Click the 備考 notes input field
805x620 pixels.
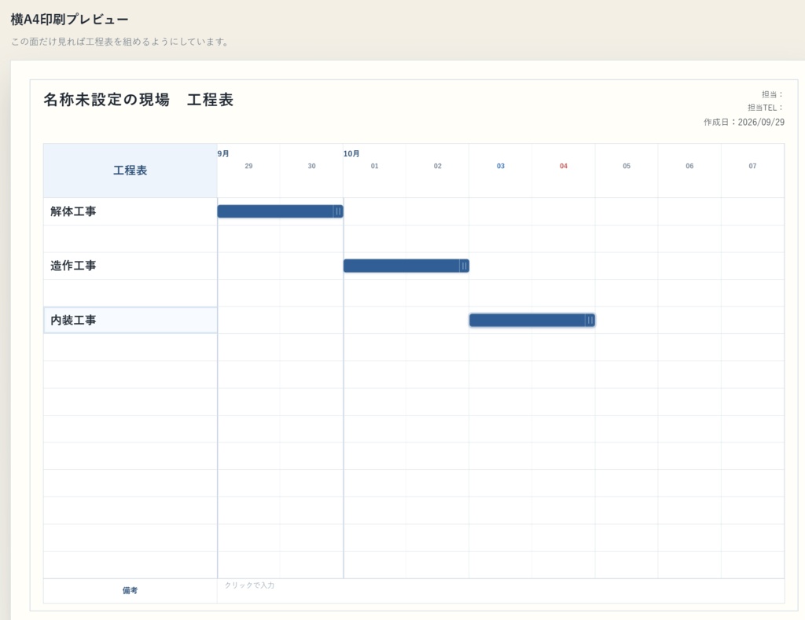(501, 591)
